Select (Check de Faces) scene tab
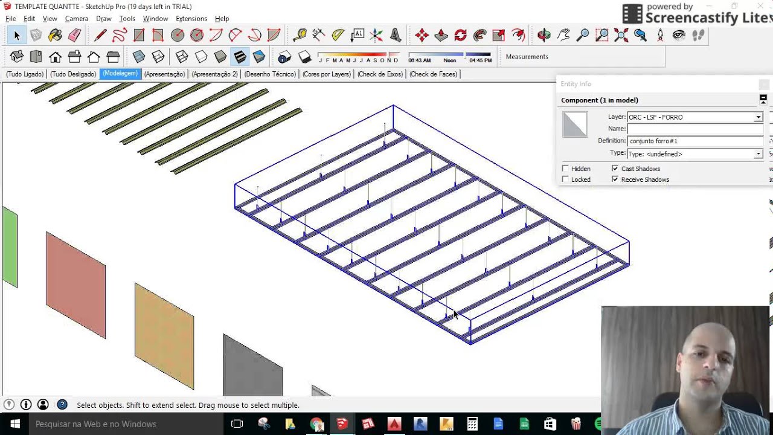Image resolution: width=773 pixels, height=435 pixels. 434,74
